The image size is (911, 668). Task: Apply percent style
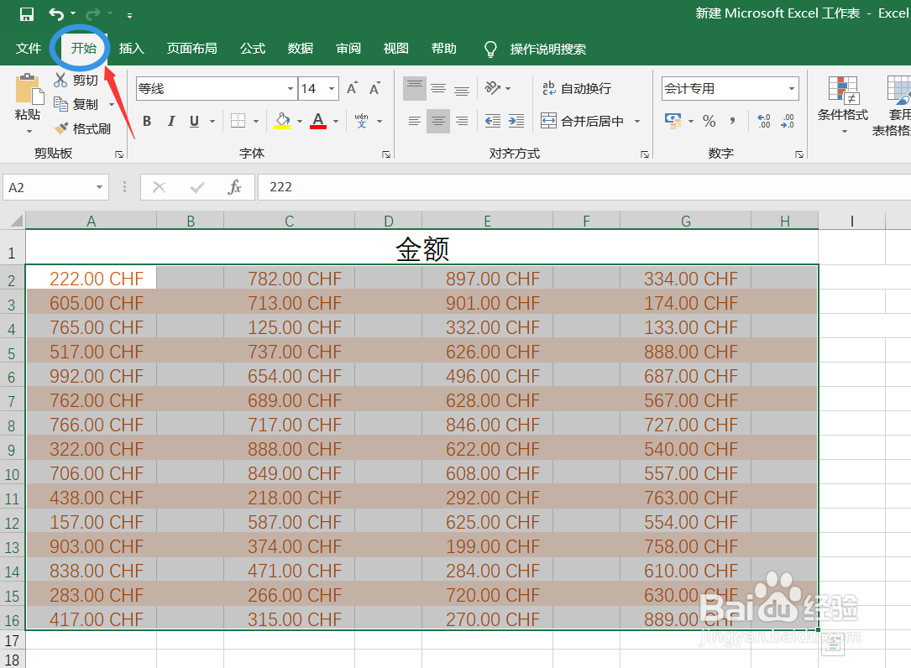click(x=709, y=121)
